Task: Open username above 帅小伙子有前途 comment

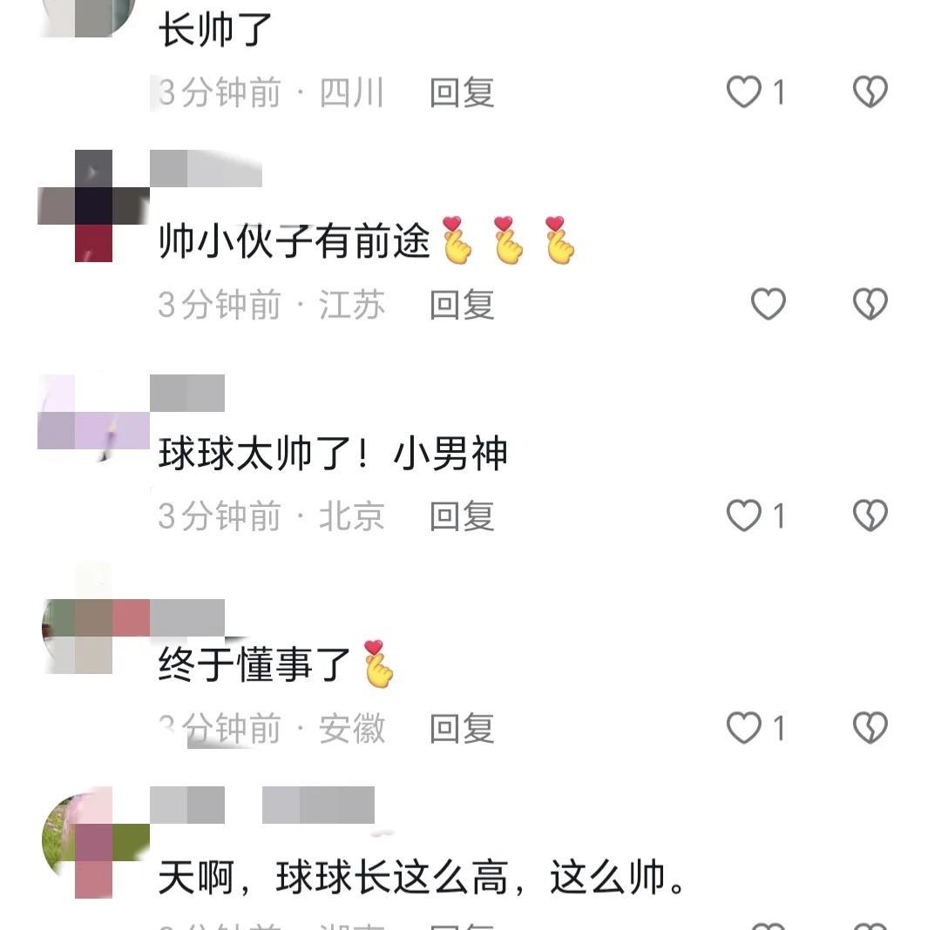Action: [x=206, y=168]
